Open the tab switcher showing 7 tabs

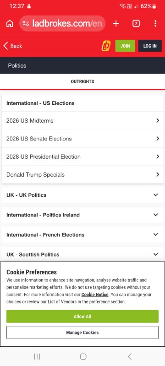tap(136, 24)
